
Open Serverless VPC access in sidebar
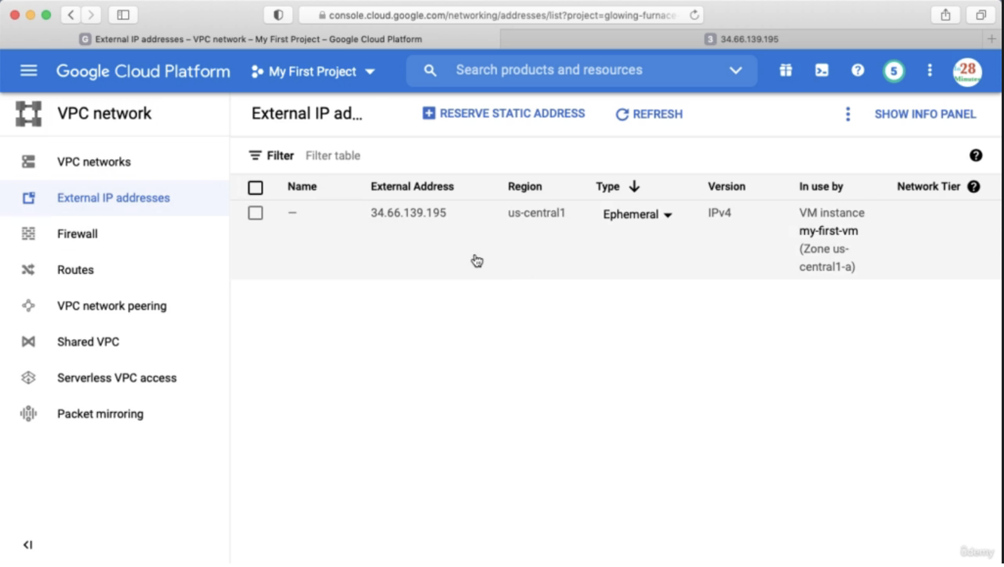[x=117, y=378]
